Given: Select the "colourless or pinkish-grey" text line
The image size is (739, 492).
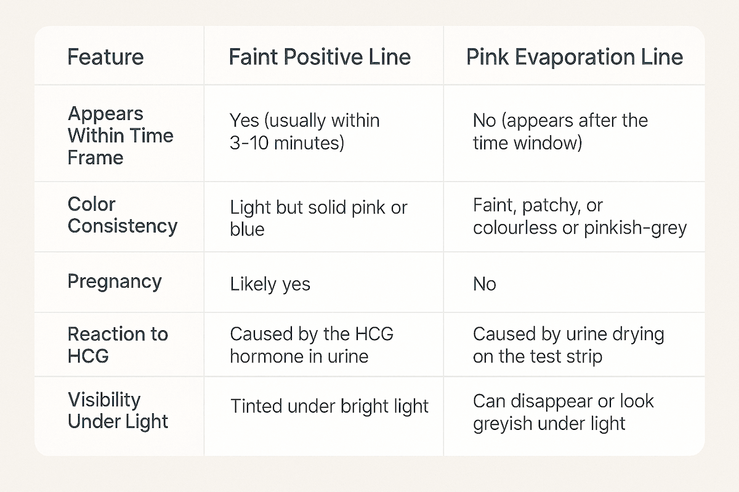Looking at the screenshot, I should pos(579,227).
